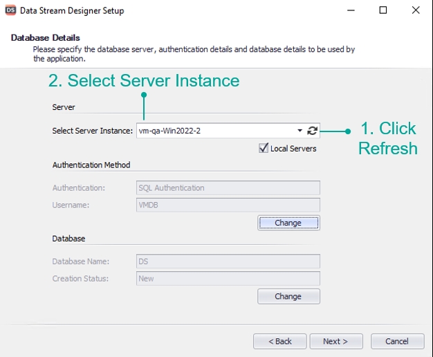Close the setup window
The height and width of the screenshot is (357, 433).
coord(416,10)
